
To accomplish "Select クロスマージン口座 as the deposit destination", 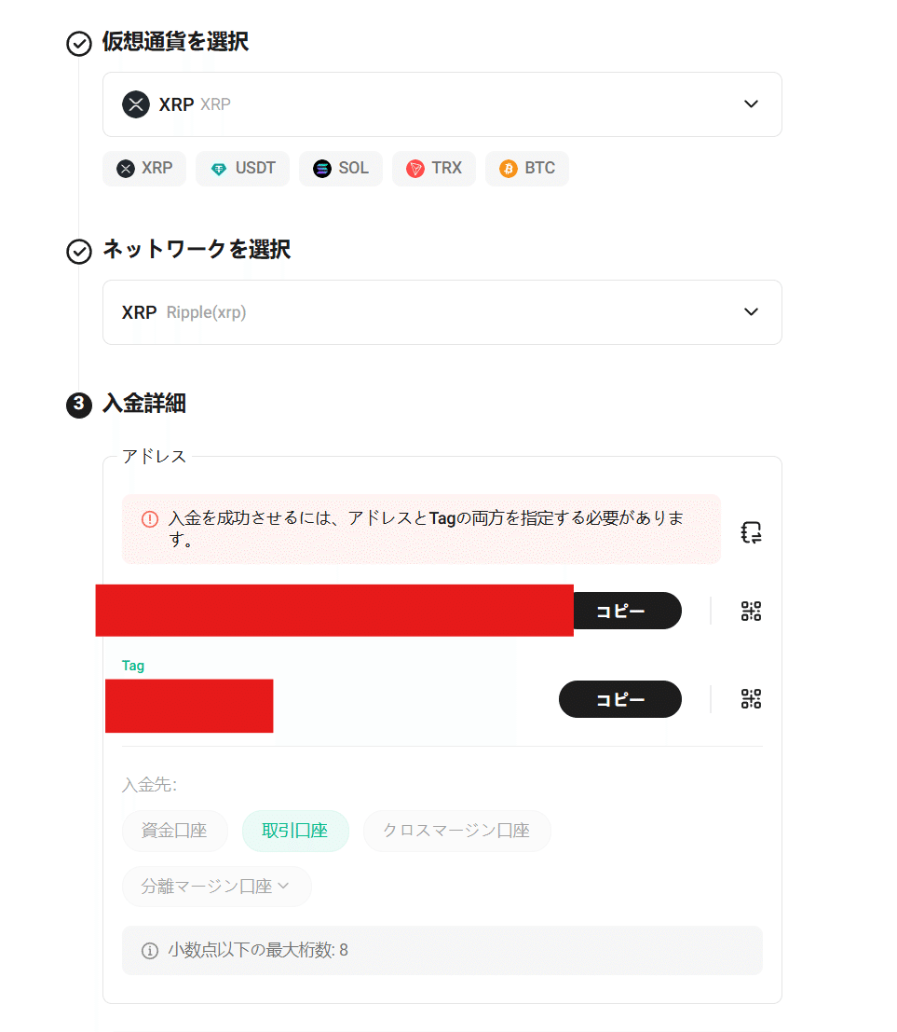I will tap(456, 831).
